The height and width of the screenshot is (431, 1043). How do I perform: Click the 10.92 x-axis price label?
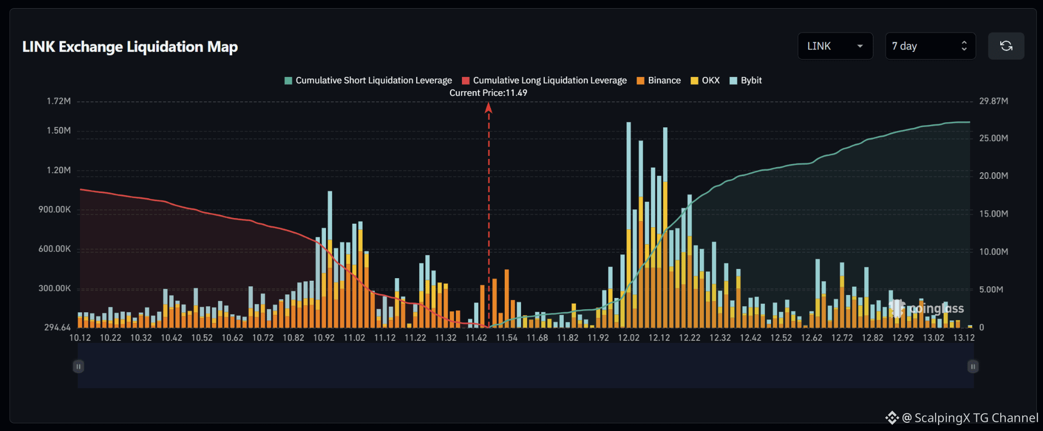click(x=324, y=338)
